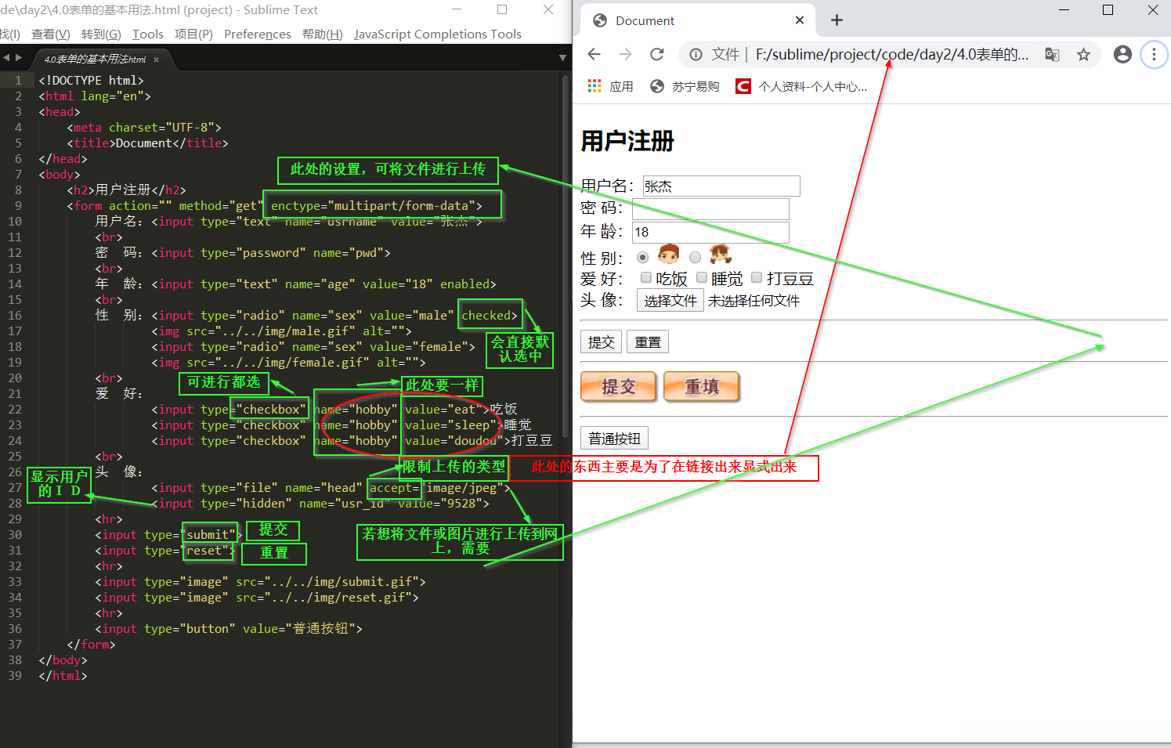Check the 打豆豆 hobby checkbox

coord(756,278)
